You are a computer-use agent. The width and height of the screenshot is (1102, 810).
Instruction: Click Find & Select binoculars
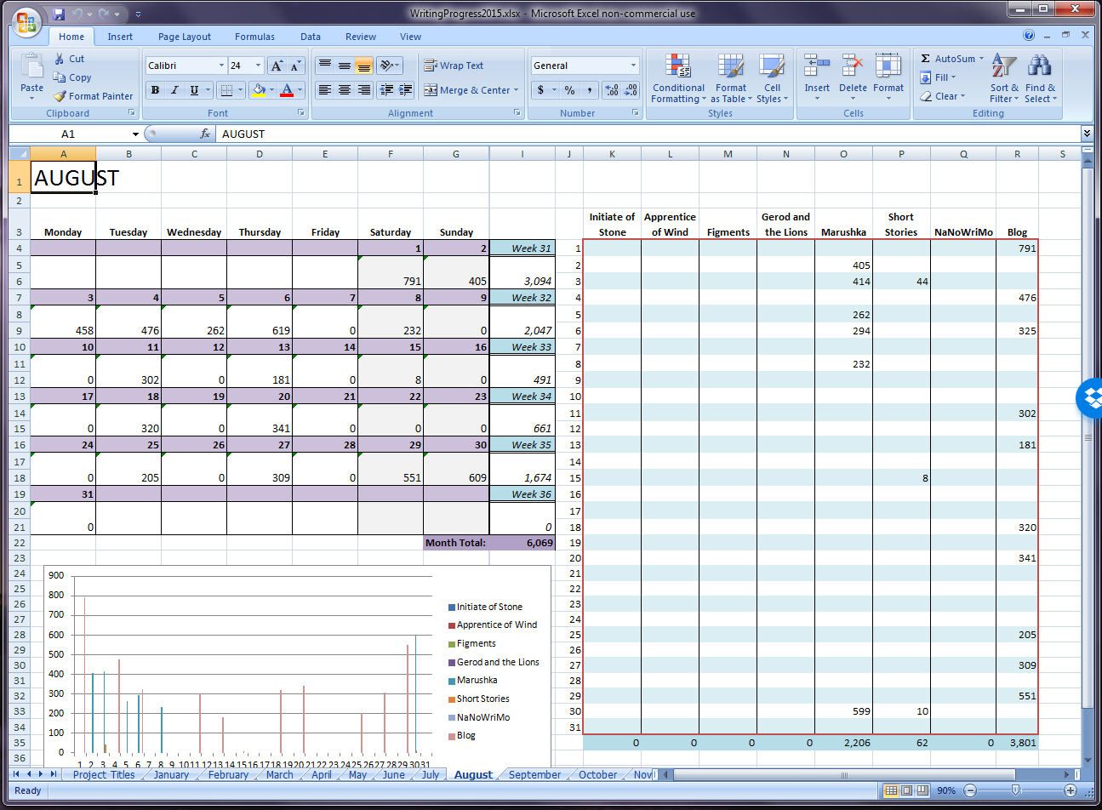(1040, 80)
